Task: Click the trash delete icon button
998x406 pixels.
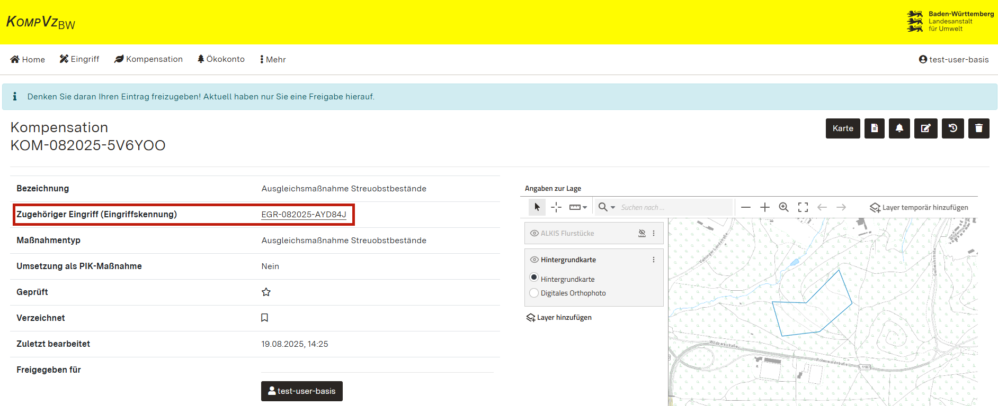Action: click(978, 128)
